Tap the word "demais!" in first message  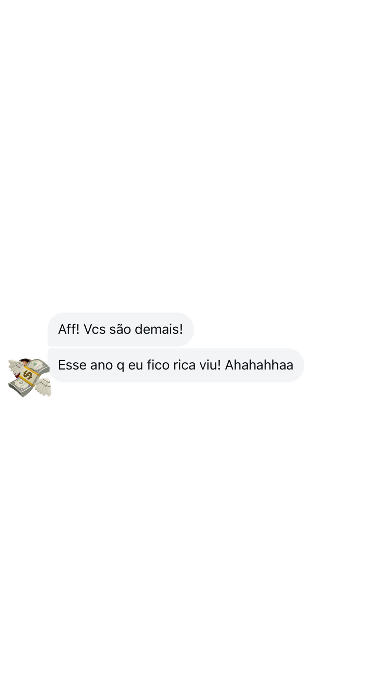[159, 329]
